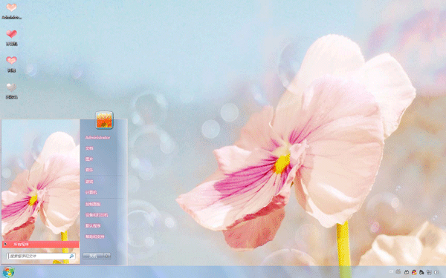Click the user account picture in Start menu
Viewport: 446px width, 278px height.
pyautogui.click(x=104, y=120)
